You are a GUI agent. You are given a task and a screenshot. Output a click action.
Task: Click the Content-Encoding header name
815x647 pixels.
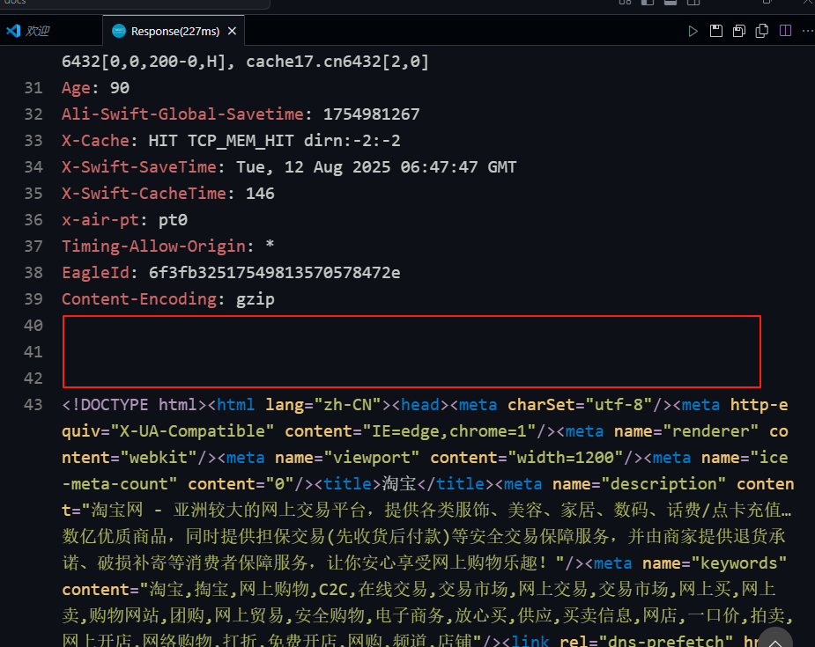point(139,299)
